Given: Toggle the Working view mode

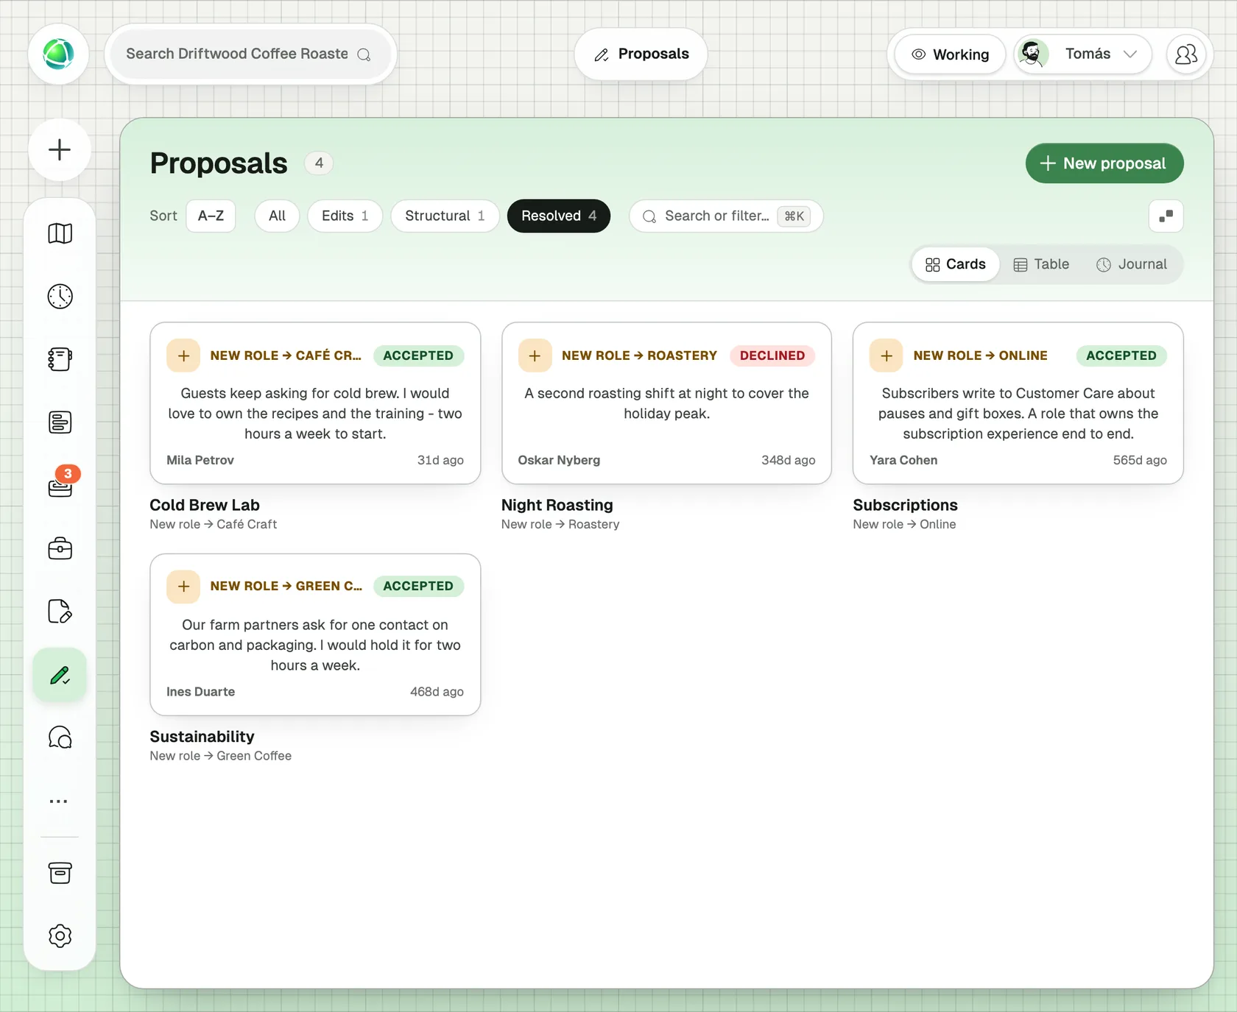Looking at the screenshot, I should pos(950,54).
